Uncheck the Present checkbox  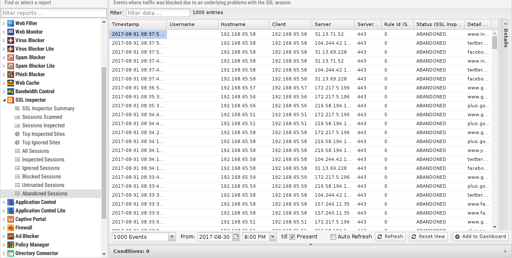(293, 237)
